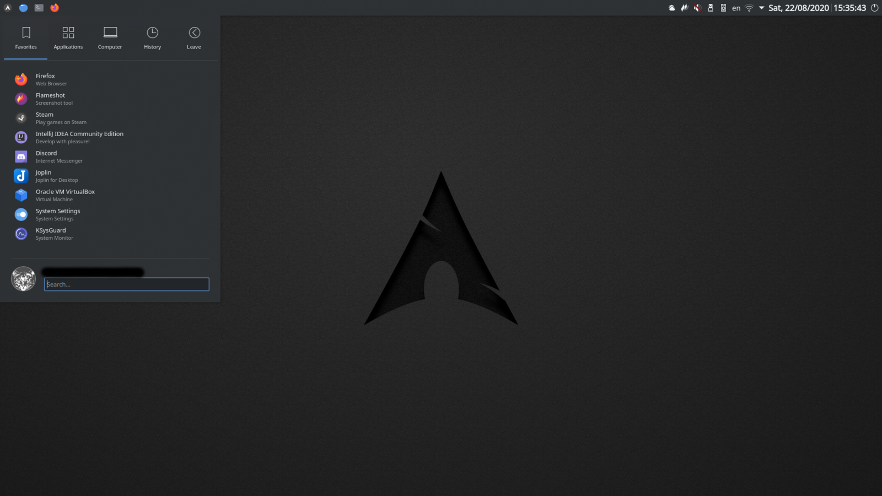
Task: Open System Settings from Favorites
Action: 110,214
